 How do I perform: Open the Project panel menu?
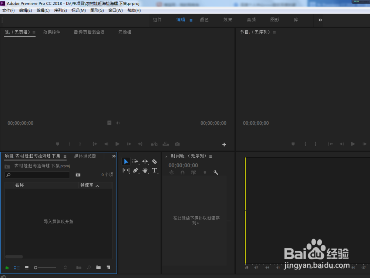pyautogui.click(x=65, y=156)
